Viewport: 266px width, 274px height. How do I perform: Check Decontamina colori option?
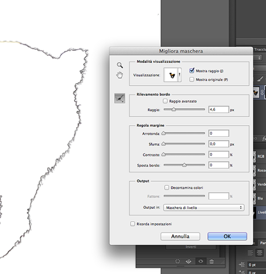167,187
